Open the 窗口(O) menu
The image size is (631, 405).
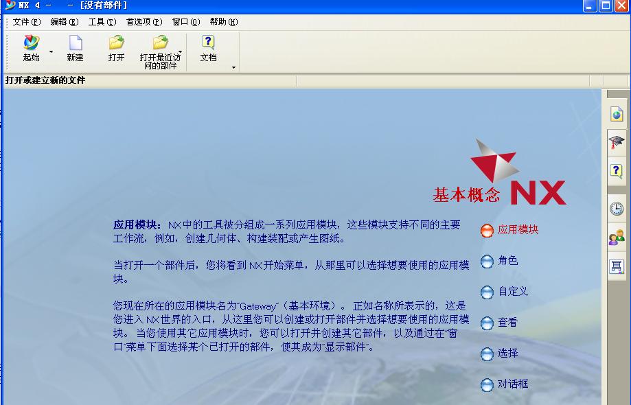(186, 22)
